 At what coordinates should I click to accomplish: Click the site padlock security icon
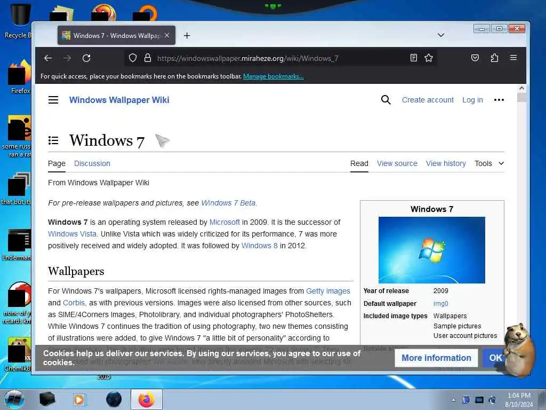pyautogui.click(x=148, y=58)
